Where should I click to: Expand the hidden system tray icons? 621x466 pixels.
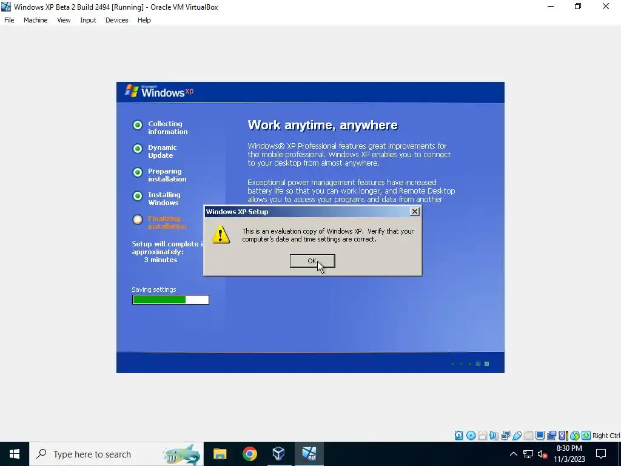(x=513, y=454)
